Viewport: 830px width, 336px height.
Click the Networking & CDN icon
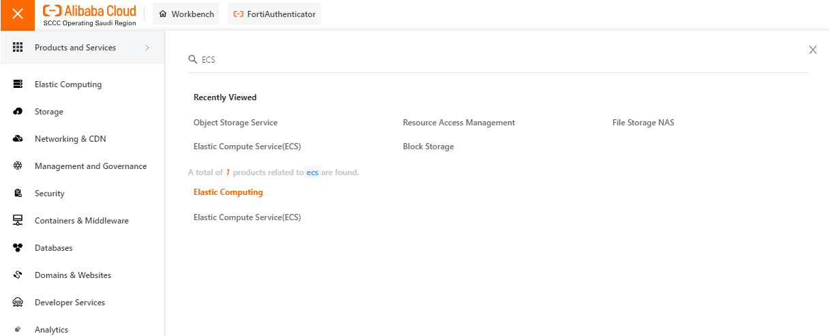click(18, 139)
